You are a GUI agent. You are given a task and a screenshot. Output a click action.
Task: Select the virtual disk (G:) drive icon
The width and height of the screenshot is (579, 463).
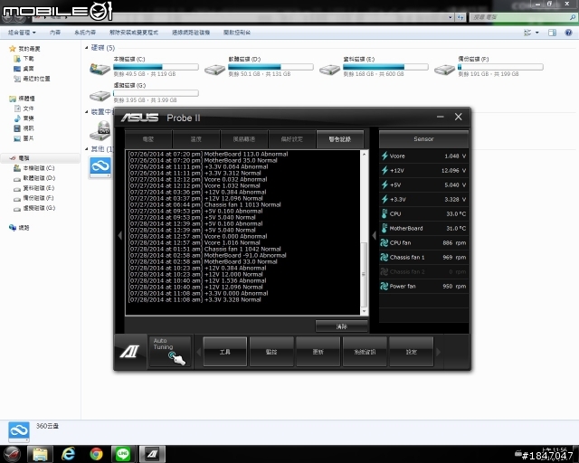pyautogui.click(x=100, y=96)
